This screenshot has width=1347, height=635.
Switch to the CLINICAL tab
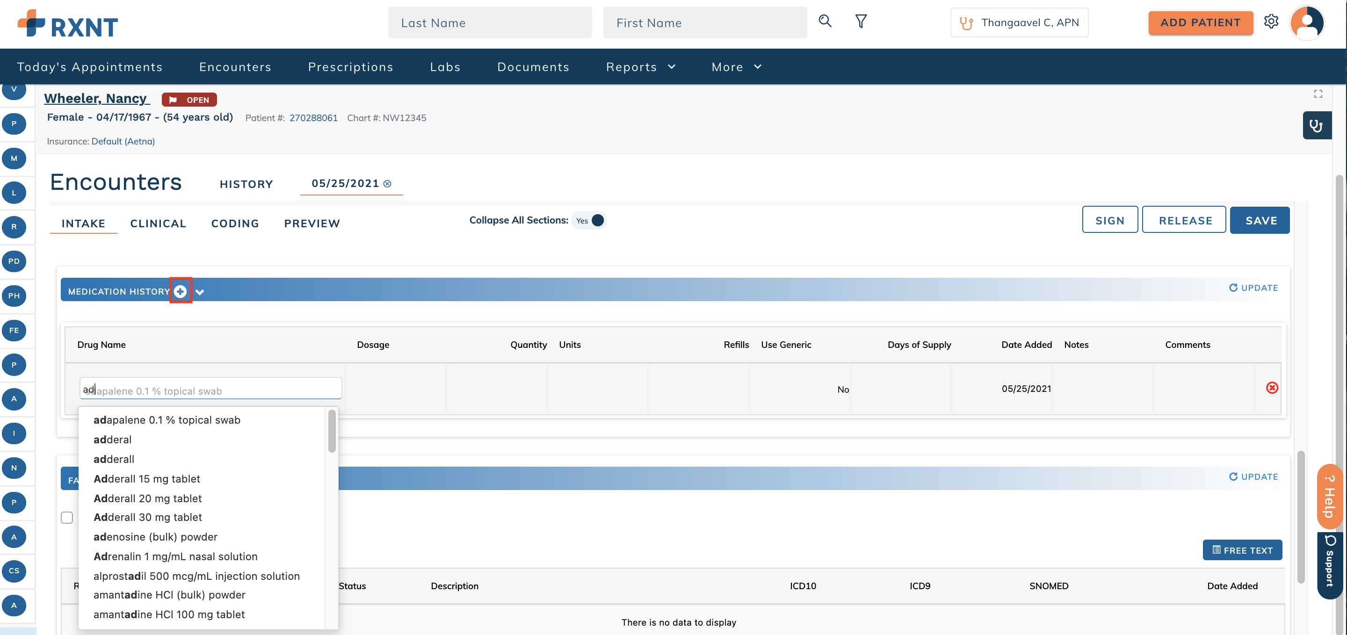point(158,224)
